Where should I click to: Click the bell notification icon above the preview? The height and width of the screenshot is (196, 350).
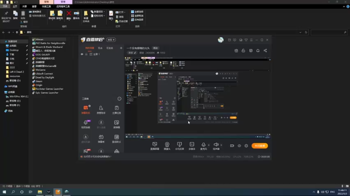coord(258,51)
